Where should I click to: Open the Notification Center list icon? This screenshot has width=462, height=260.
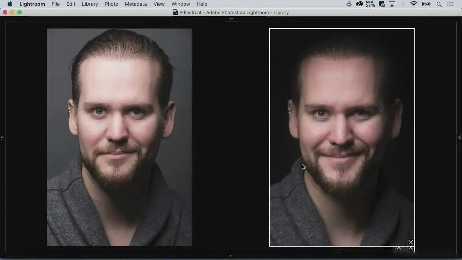click(x=450, y=4)
